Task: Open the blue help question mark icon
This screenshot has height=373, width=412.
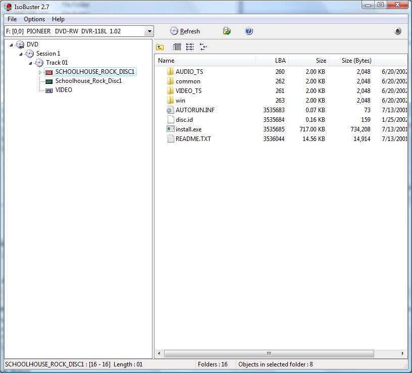Action: tap(249, 31)
